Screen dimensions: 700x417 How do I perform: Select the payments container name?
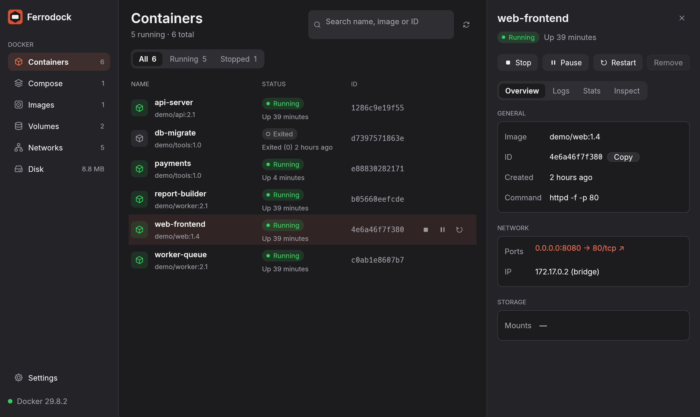click(173, 163)
